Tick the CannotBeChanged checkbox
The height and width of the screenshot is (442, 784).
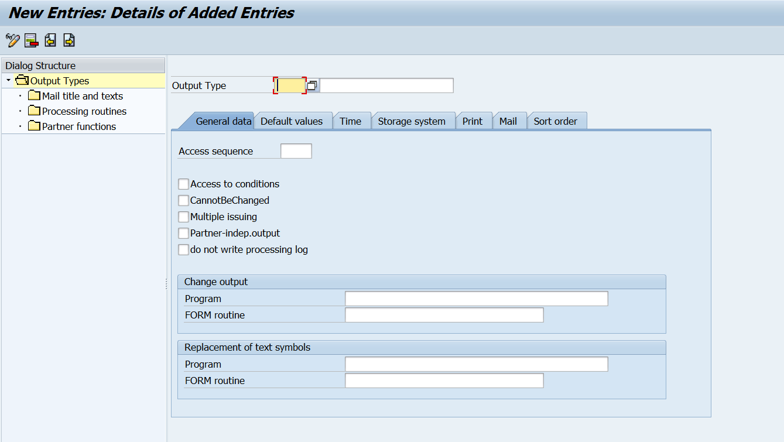coord(184,200)
